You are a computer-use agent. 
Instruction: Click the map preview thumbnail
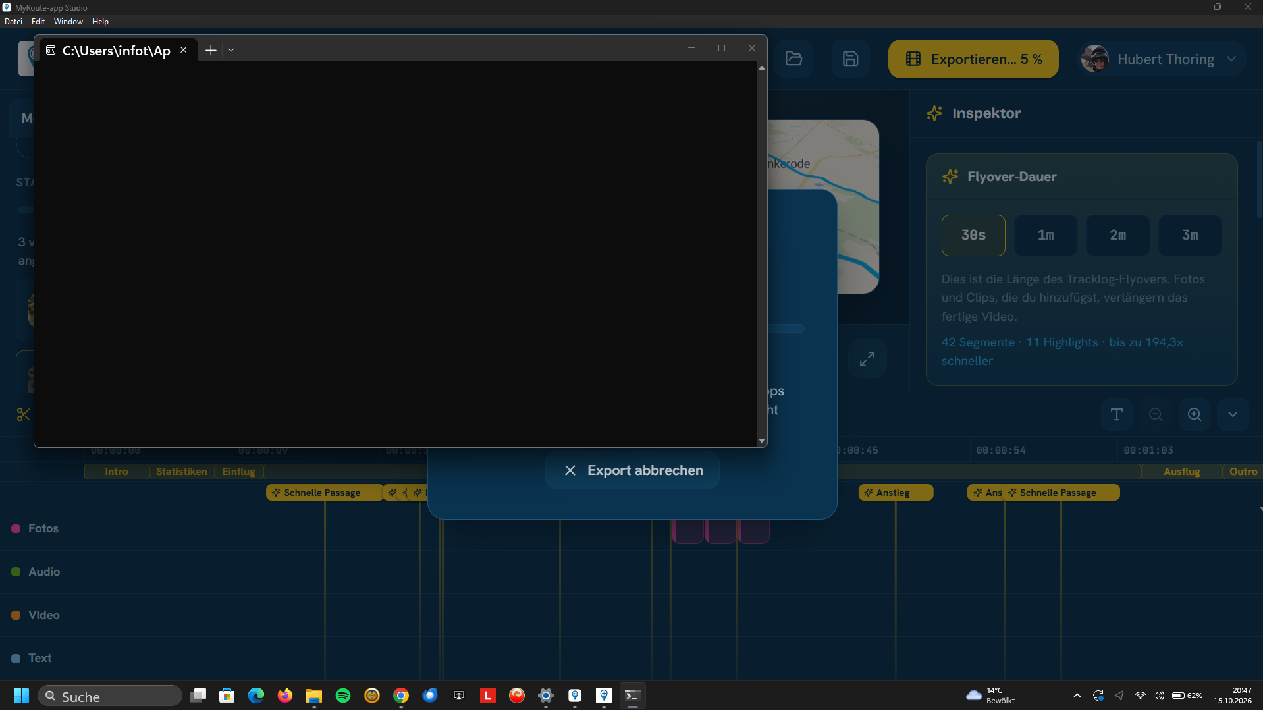(823, 155)
